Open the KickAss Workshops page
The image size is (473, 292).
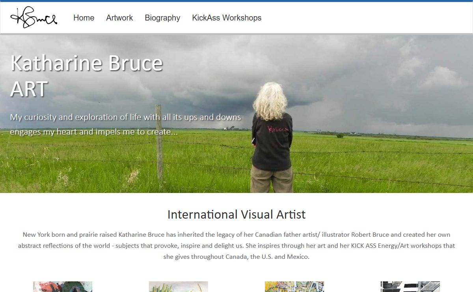[227, 18]
